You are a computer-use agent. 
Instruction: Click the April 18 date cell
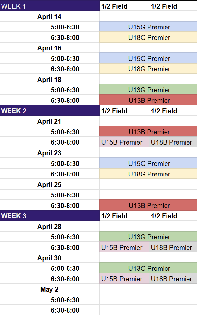(x=49, y=80)
